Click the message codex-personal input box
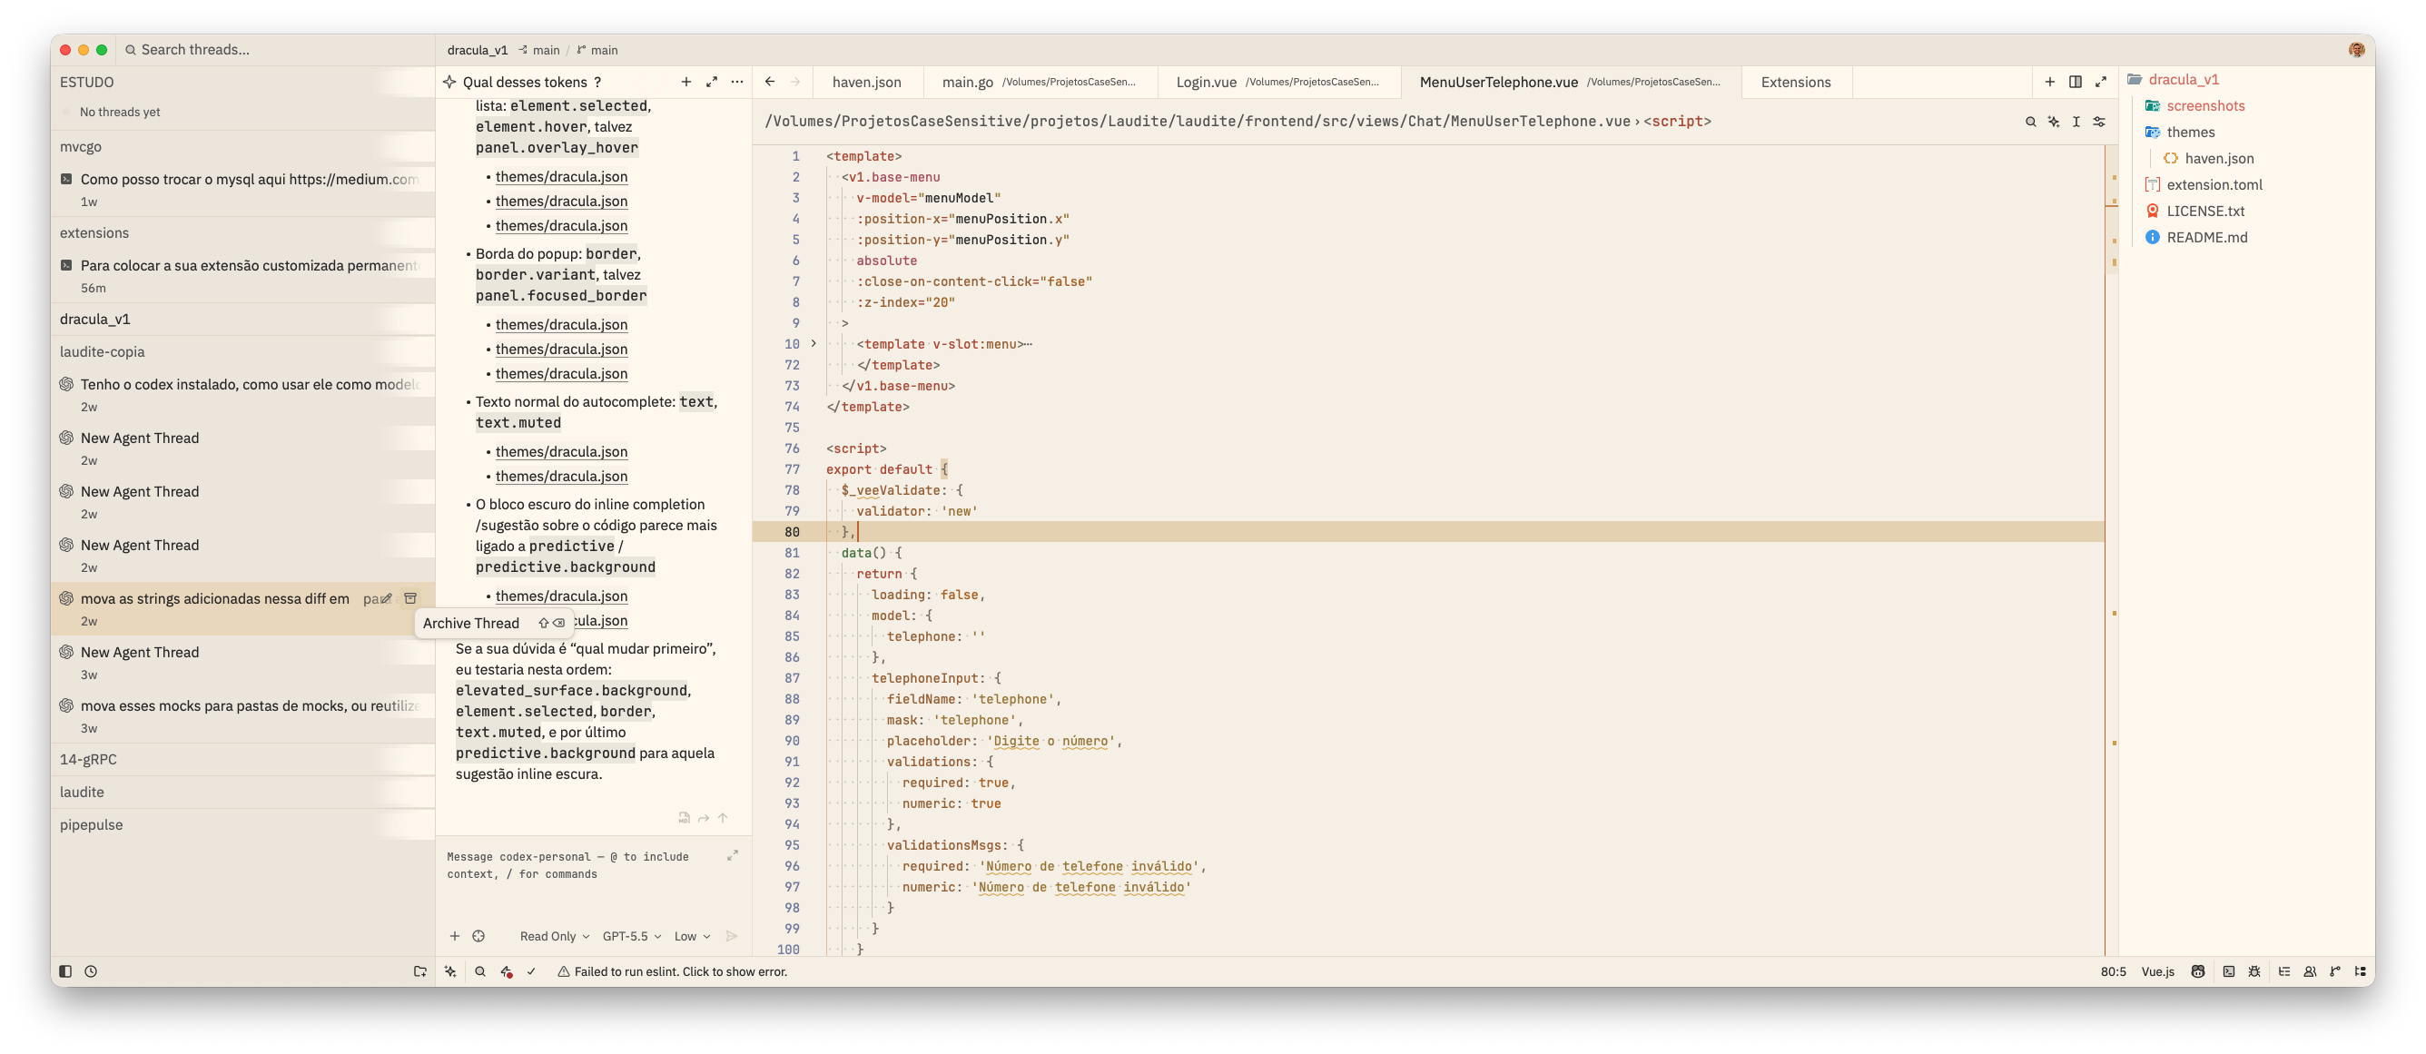This screenshot has height=1054, width=2426. click(x=584, y=867)
